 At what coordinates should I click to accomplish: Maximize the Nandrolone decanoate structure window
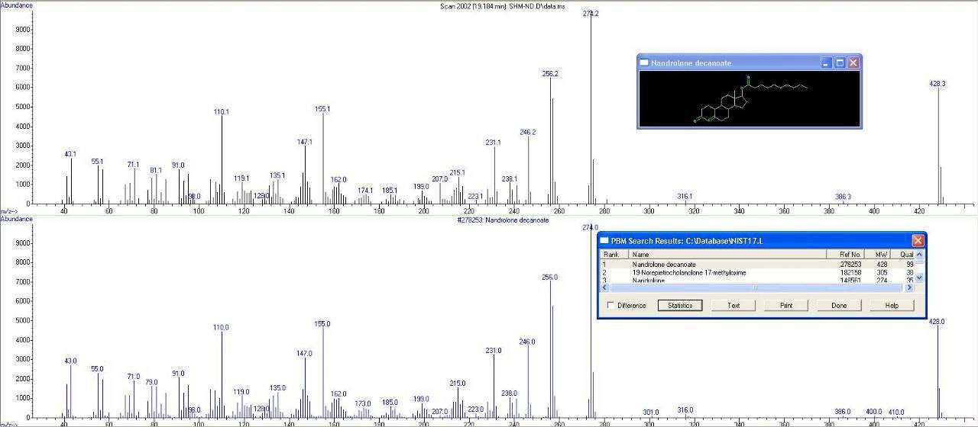tap(840, 63)
